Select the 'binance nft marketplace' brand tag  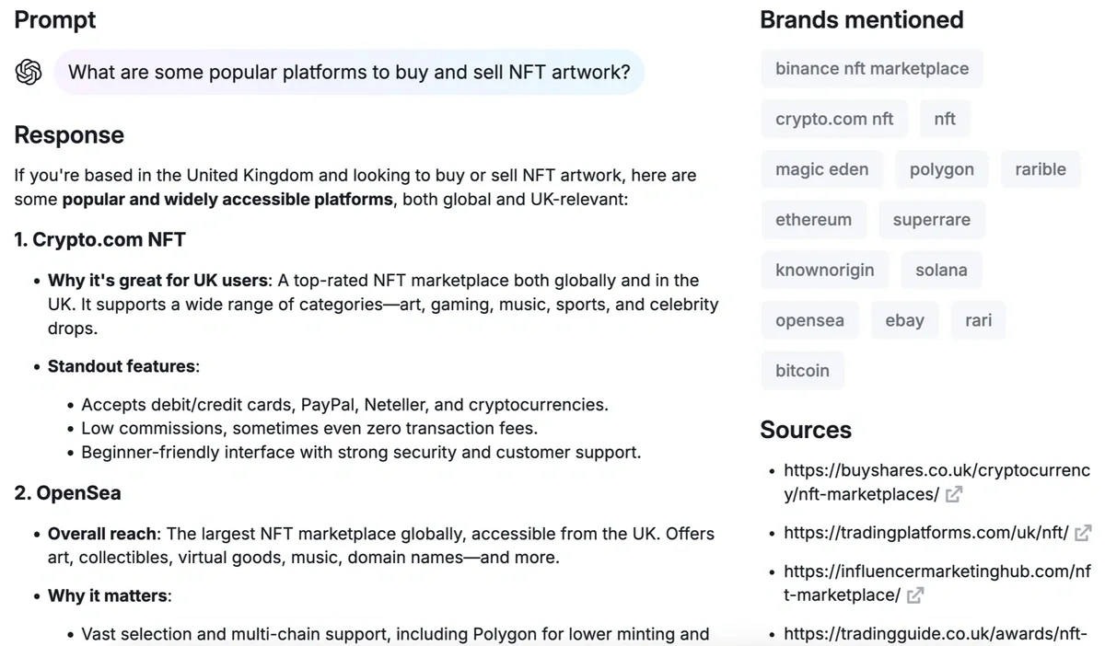click(871, 69)
